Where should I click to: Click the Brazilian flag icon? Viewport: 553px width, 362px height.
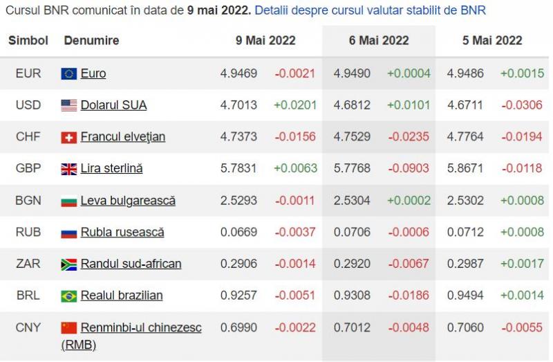click(x=68, y=296)
